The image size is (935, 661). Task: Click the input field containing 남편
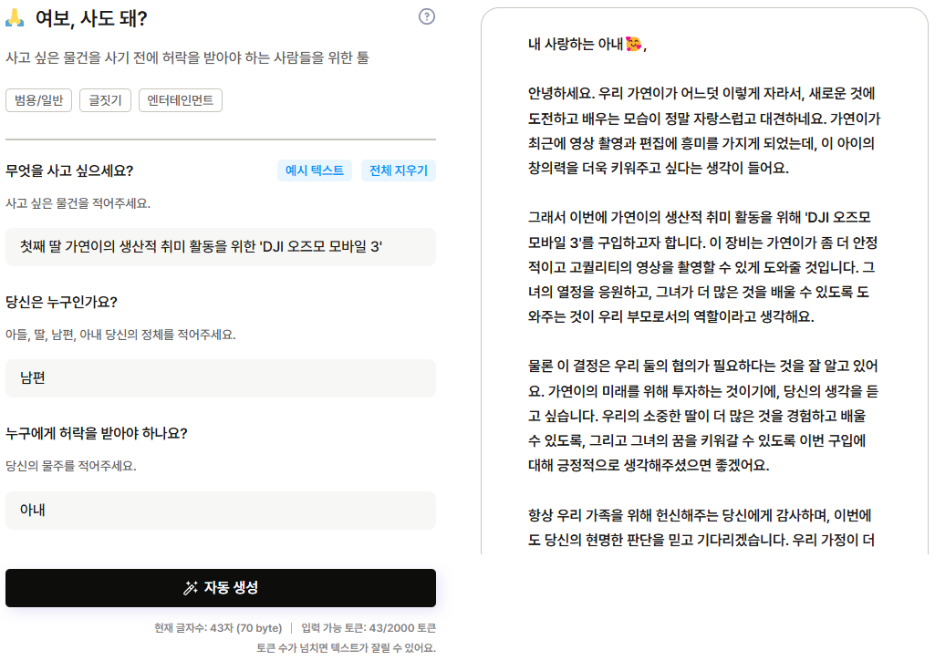[220, 377]
